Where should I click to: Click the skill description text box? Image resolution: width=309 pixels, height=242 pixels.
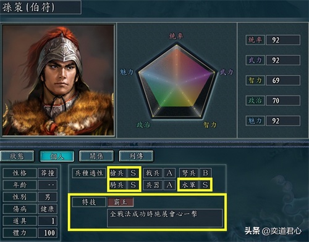click(x=165, y=218)
